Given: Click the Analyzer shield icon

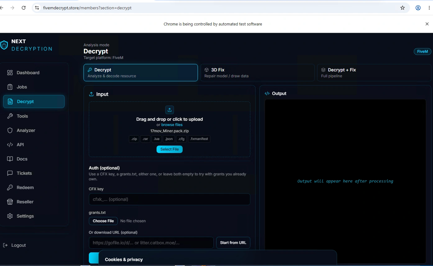Looking at the screenshot, I should point(10,130).
